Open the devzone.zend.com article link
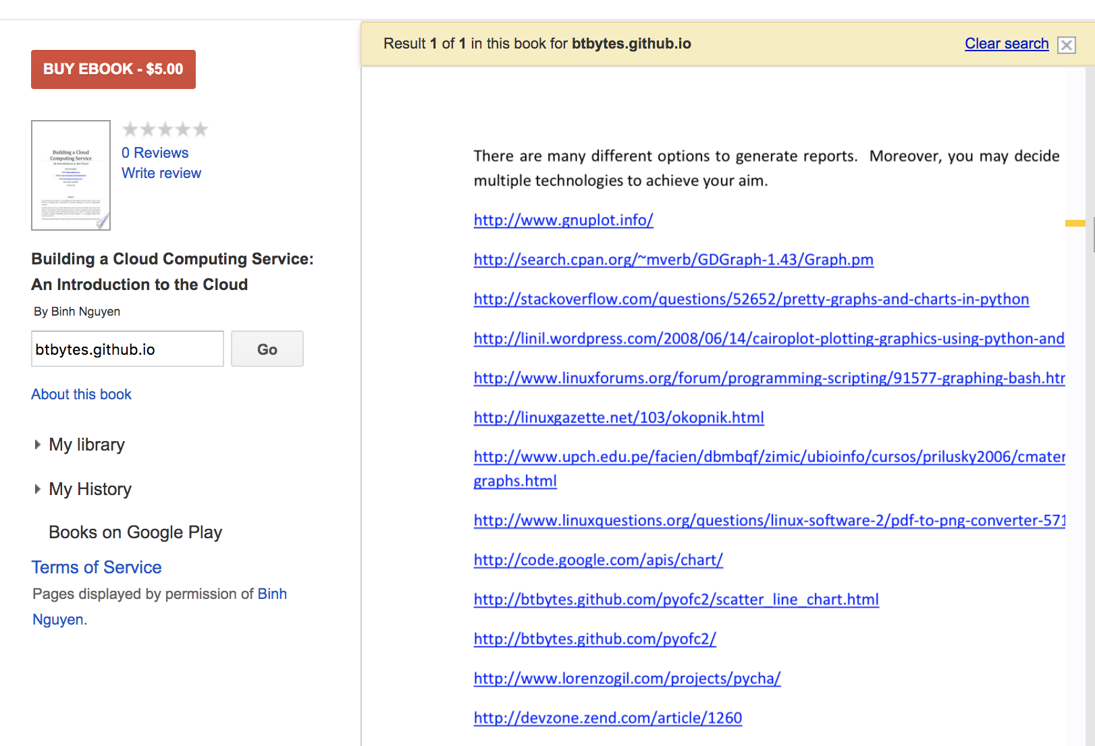Screen dimensions: 1095x746 [x=608, y=718]
